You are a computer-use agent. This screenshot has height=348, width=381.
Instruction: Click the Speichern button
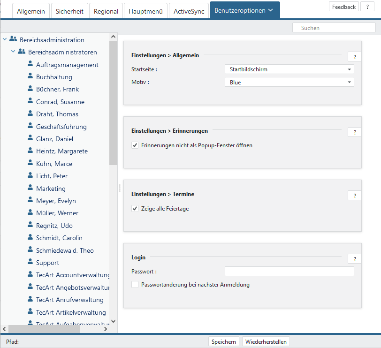224,341
